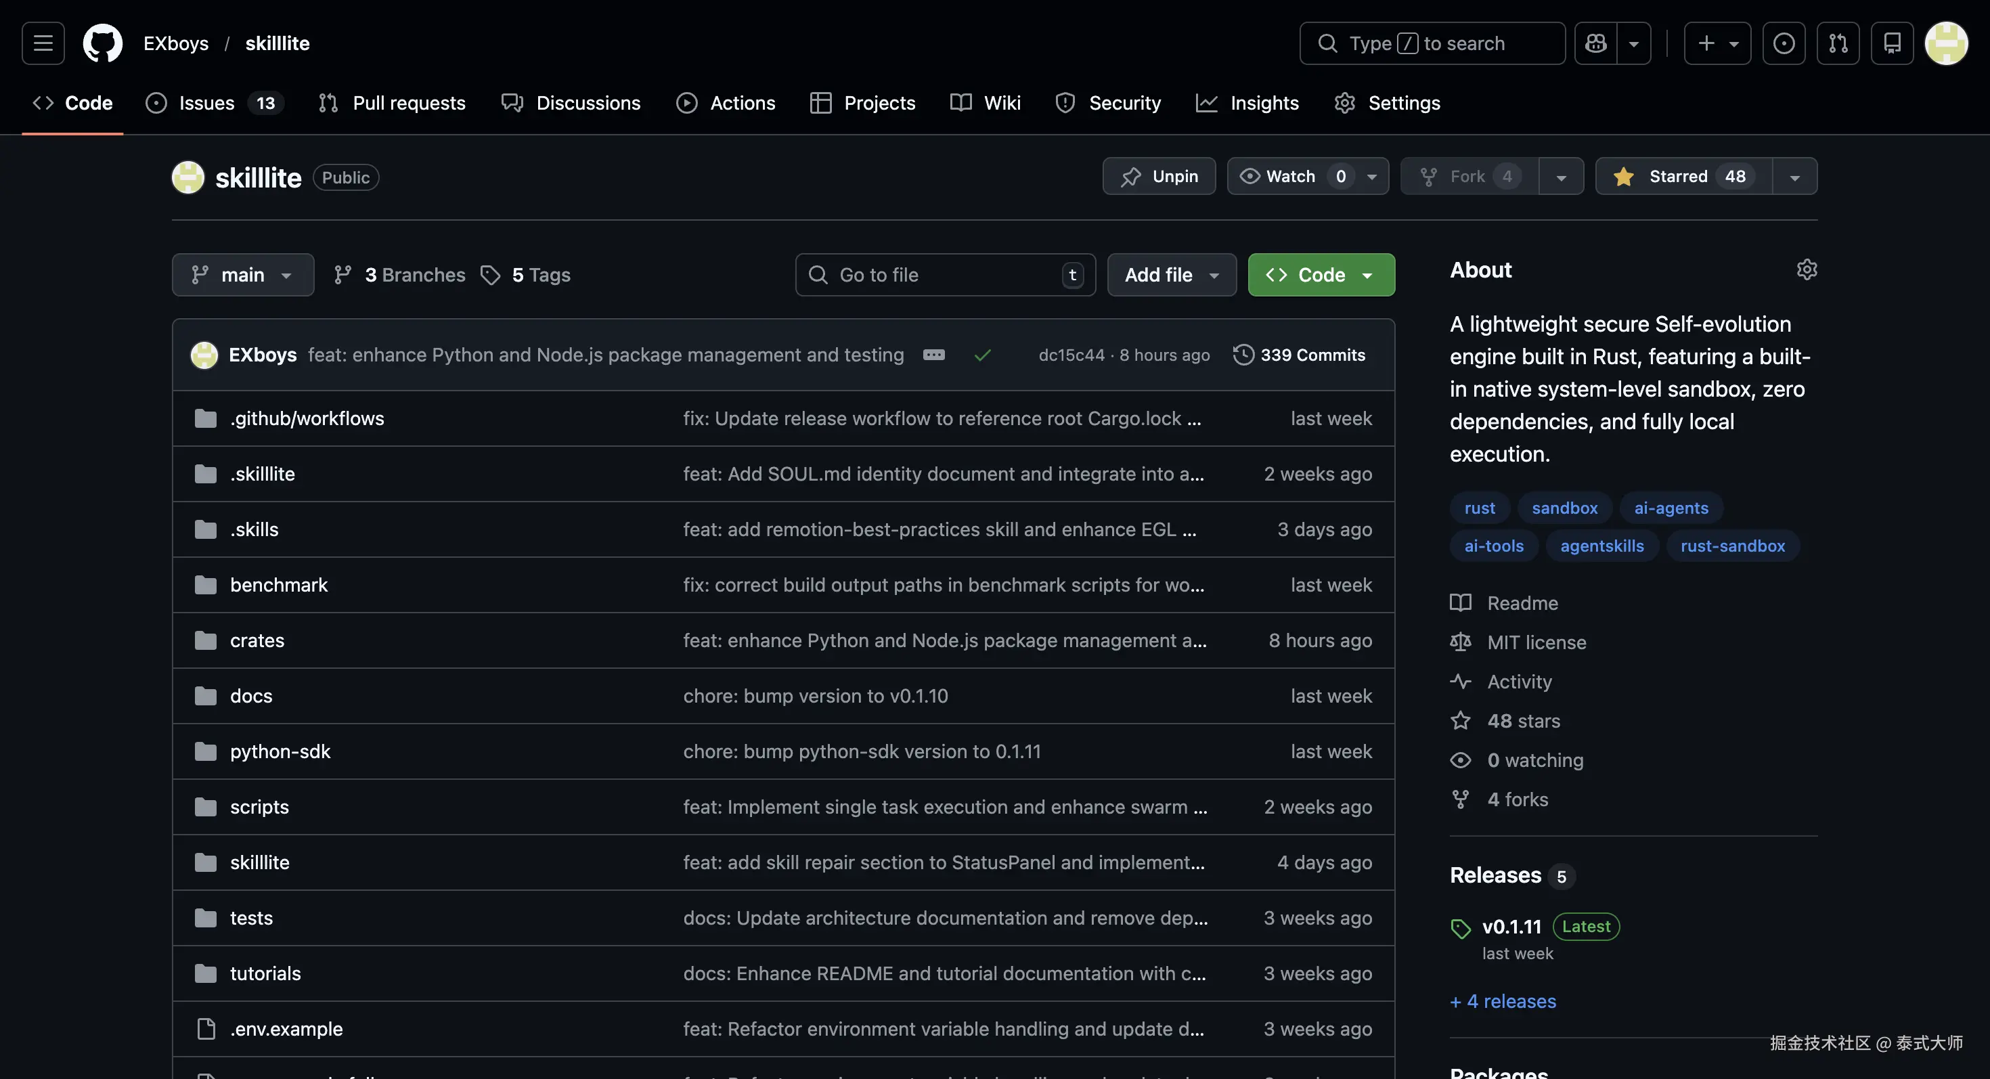The width and height of the screenshot is (1990, 1079).
Task: Open the hamburger navigation menu
Action: coord(43,43)
